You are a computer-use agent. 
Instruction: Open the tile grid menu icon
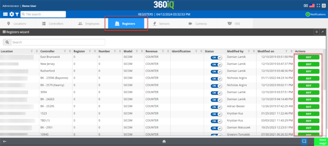5,14
